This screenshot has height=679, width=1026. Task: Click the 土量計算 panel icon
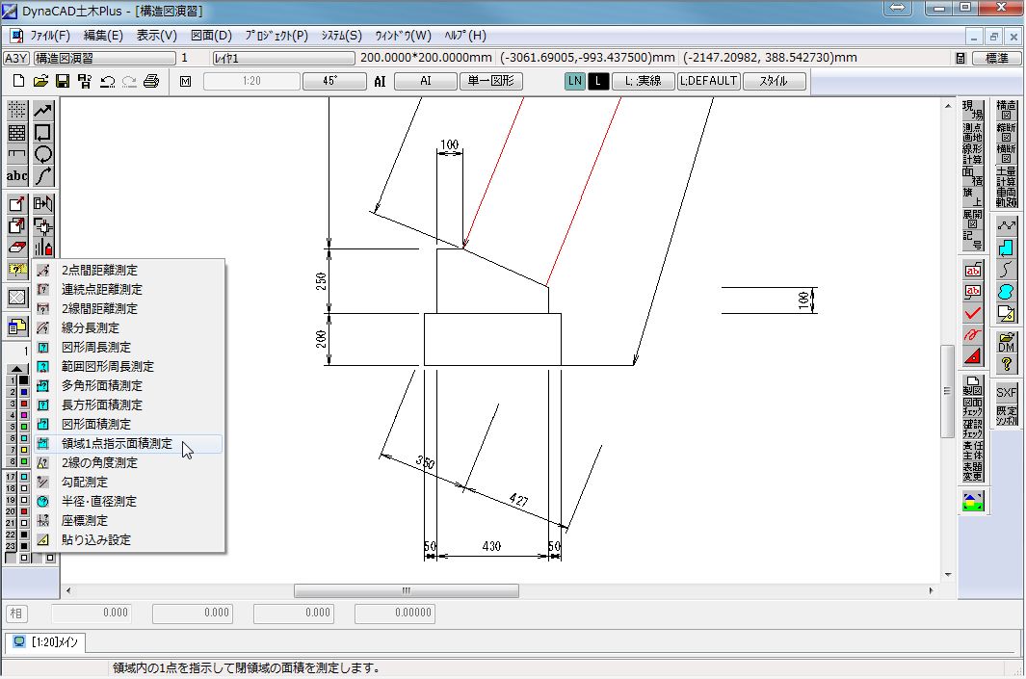coord(1007,176)
